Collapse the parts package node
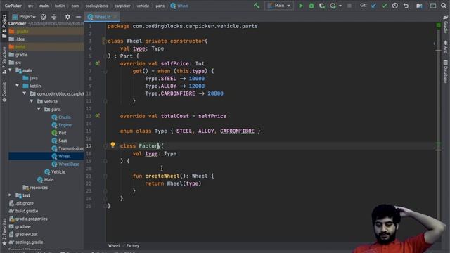The height and width of the screenshot is (253, 450). [39, 110]
